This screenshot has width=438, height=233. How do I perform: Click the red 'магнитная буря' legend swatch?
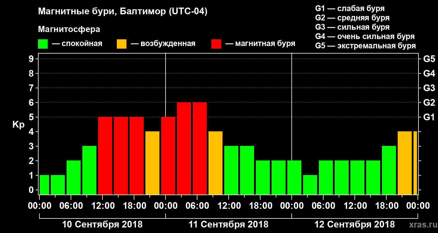click(x=216, y=44)
